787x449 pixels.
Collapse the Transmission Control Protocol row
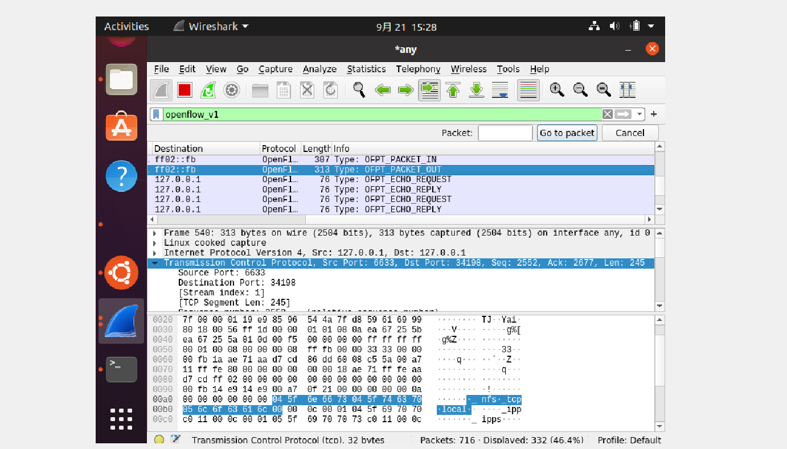pyautogui.click(x=154, y=263)
